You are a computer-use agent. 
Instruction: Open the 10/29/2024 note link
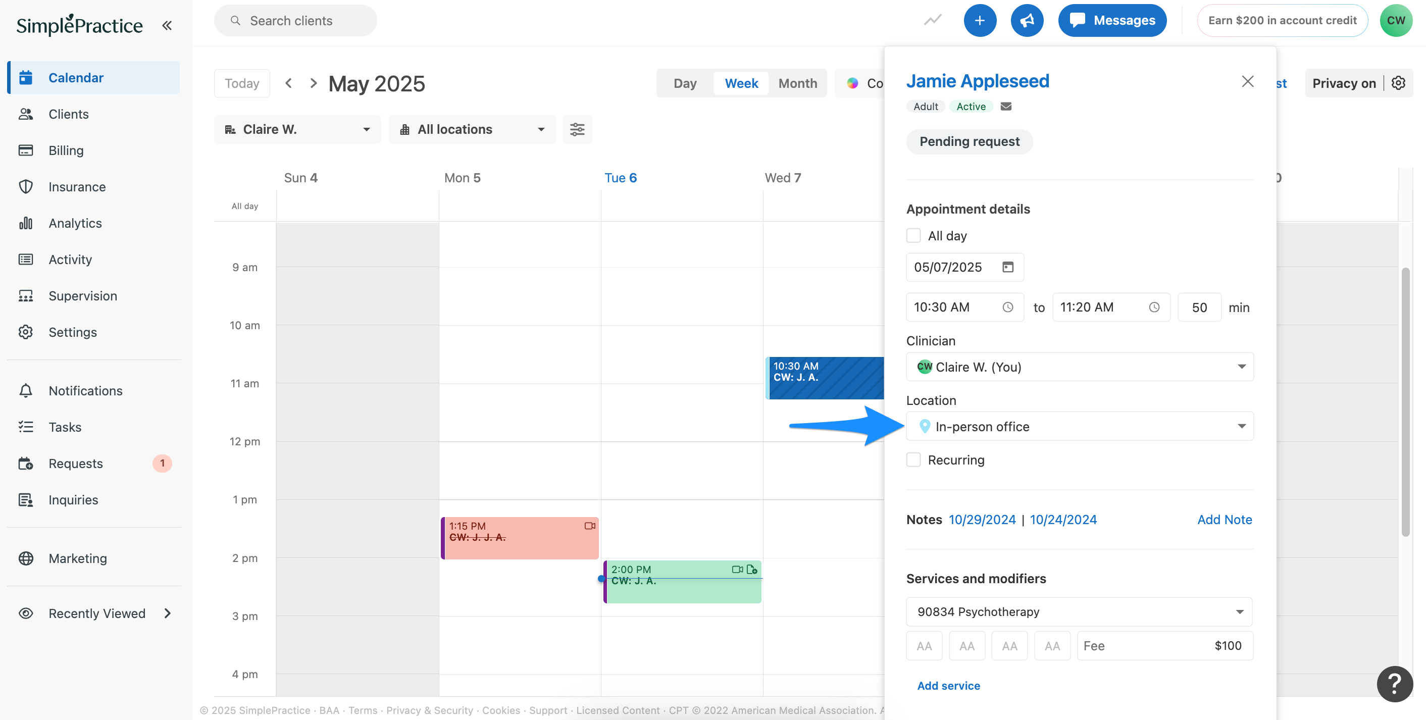coord(982,520)
